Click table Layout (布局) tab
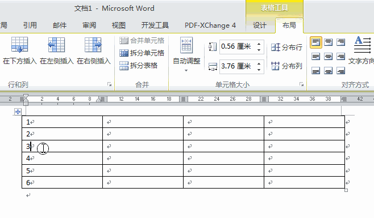This screenshot has height=218, width=374. (289, 25)
